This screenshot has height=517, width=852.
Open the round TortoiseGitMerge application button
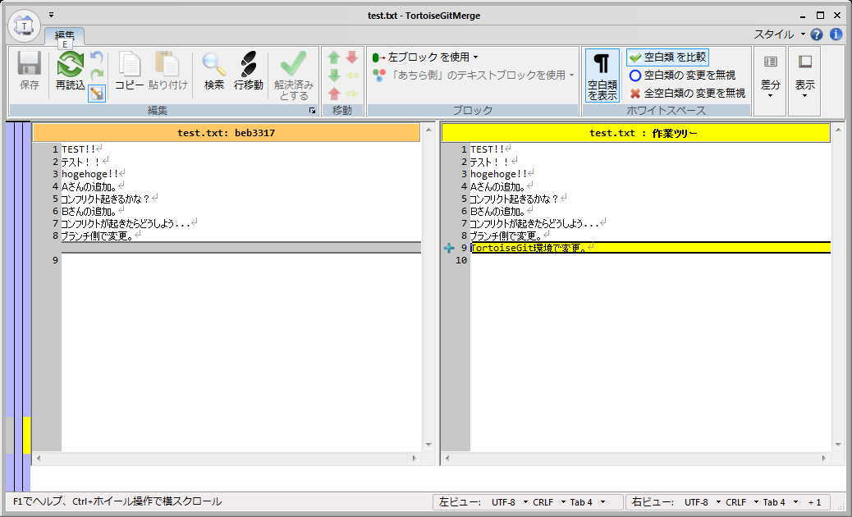coord(25,25)
